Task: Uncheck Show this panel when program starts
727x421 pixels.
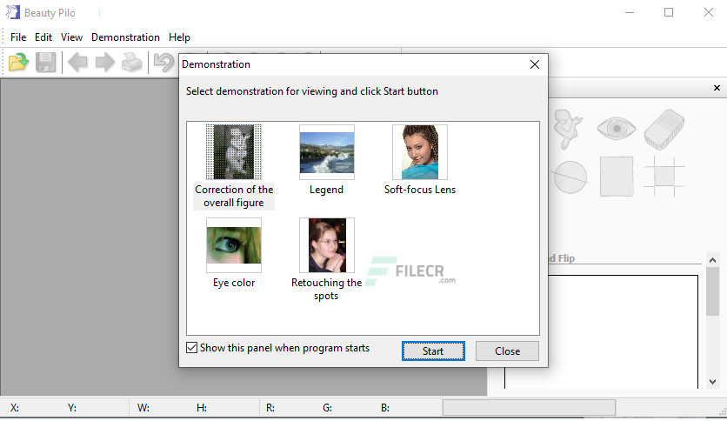Action: (x=191, y=348)
